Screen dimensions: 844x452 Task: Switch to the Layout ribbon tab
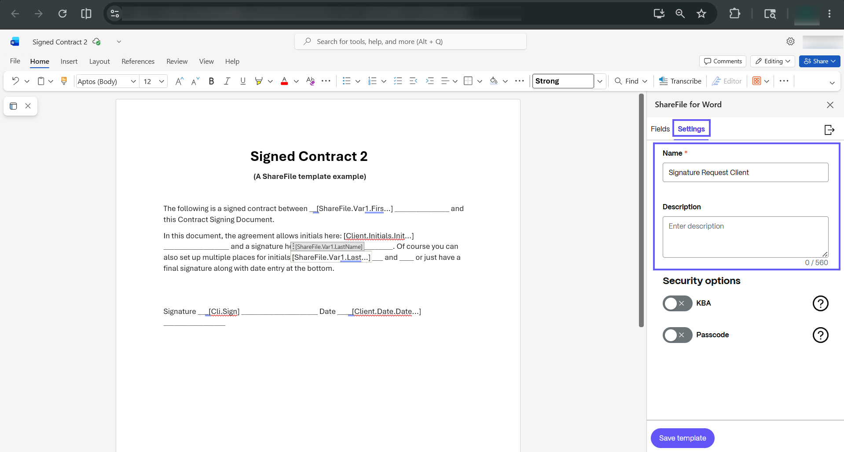(x=99, y=62)
